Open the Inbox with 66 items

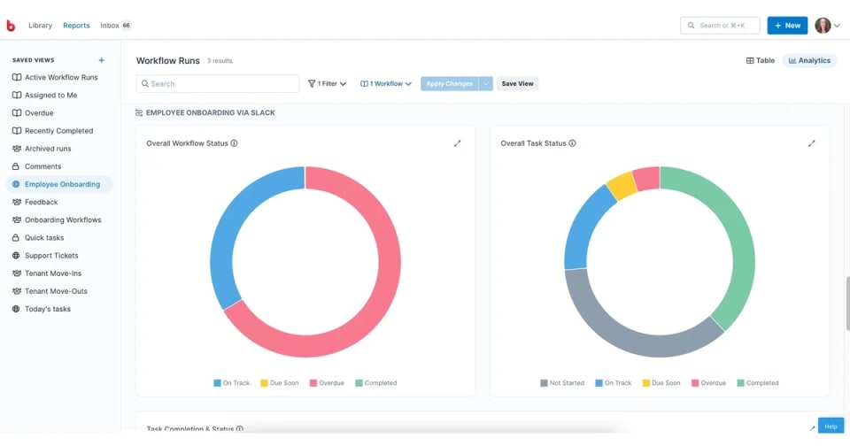tap(115, 26)
